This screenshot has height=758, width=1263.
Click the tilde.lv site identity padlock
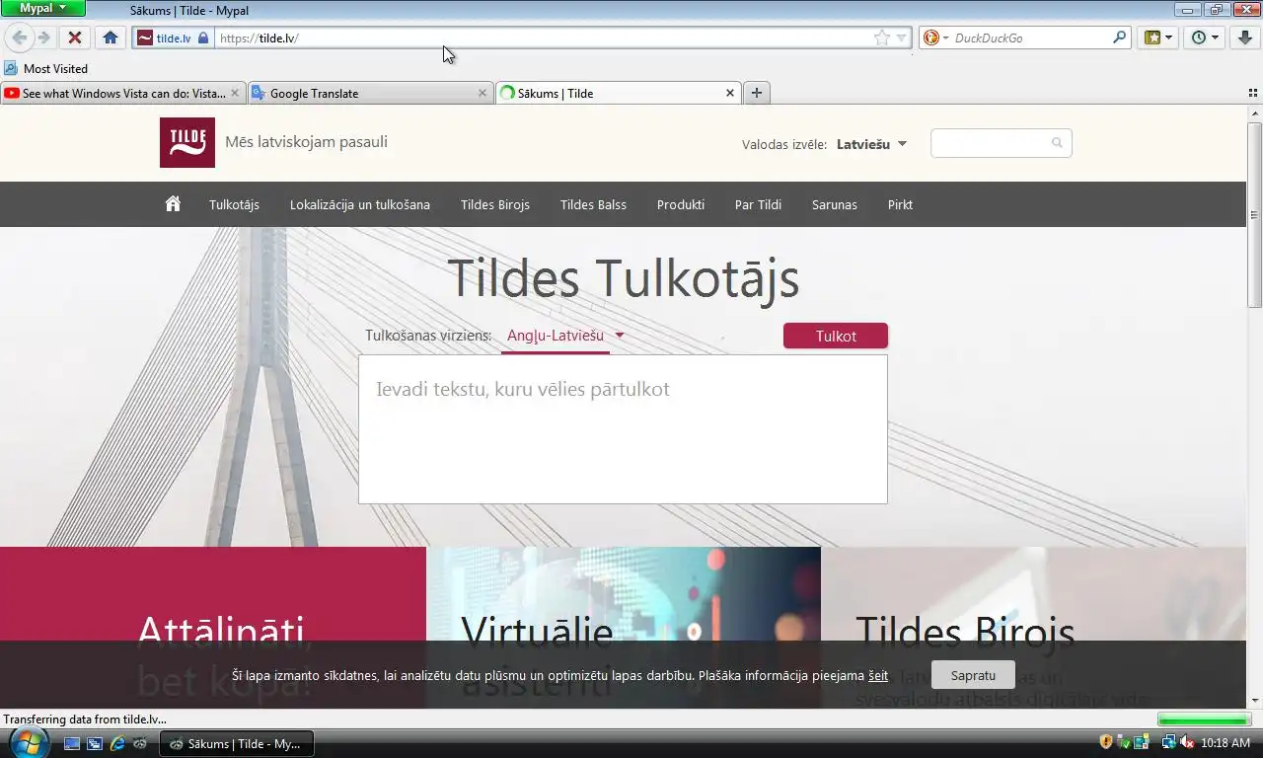click(x=203, y=38)
